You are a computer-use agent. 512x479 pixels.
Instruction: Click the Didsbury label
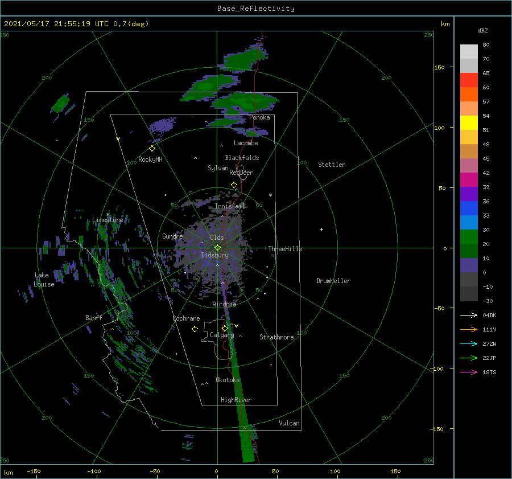pos(215,255)
